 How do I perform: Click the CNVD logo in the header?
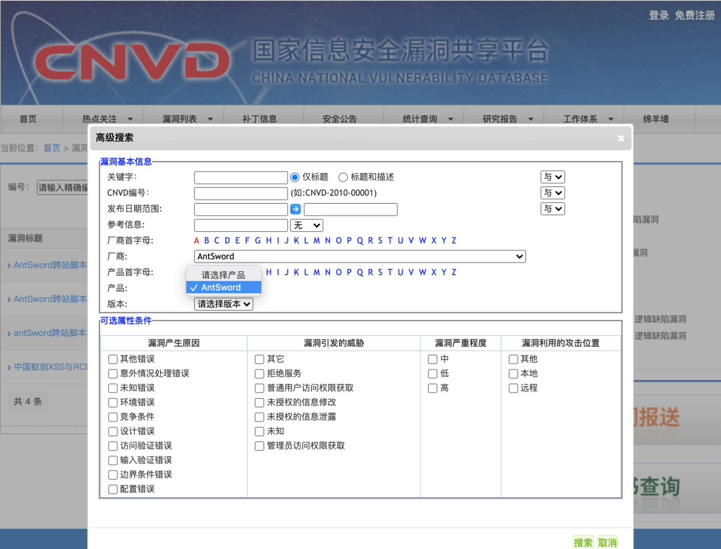point(132,61)
